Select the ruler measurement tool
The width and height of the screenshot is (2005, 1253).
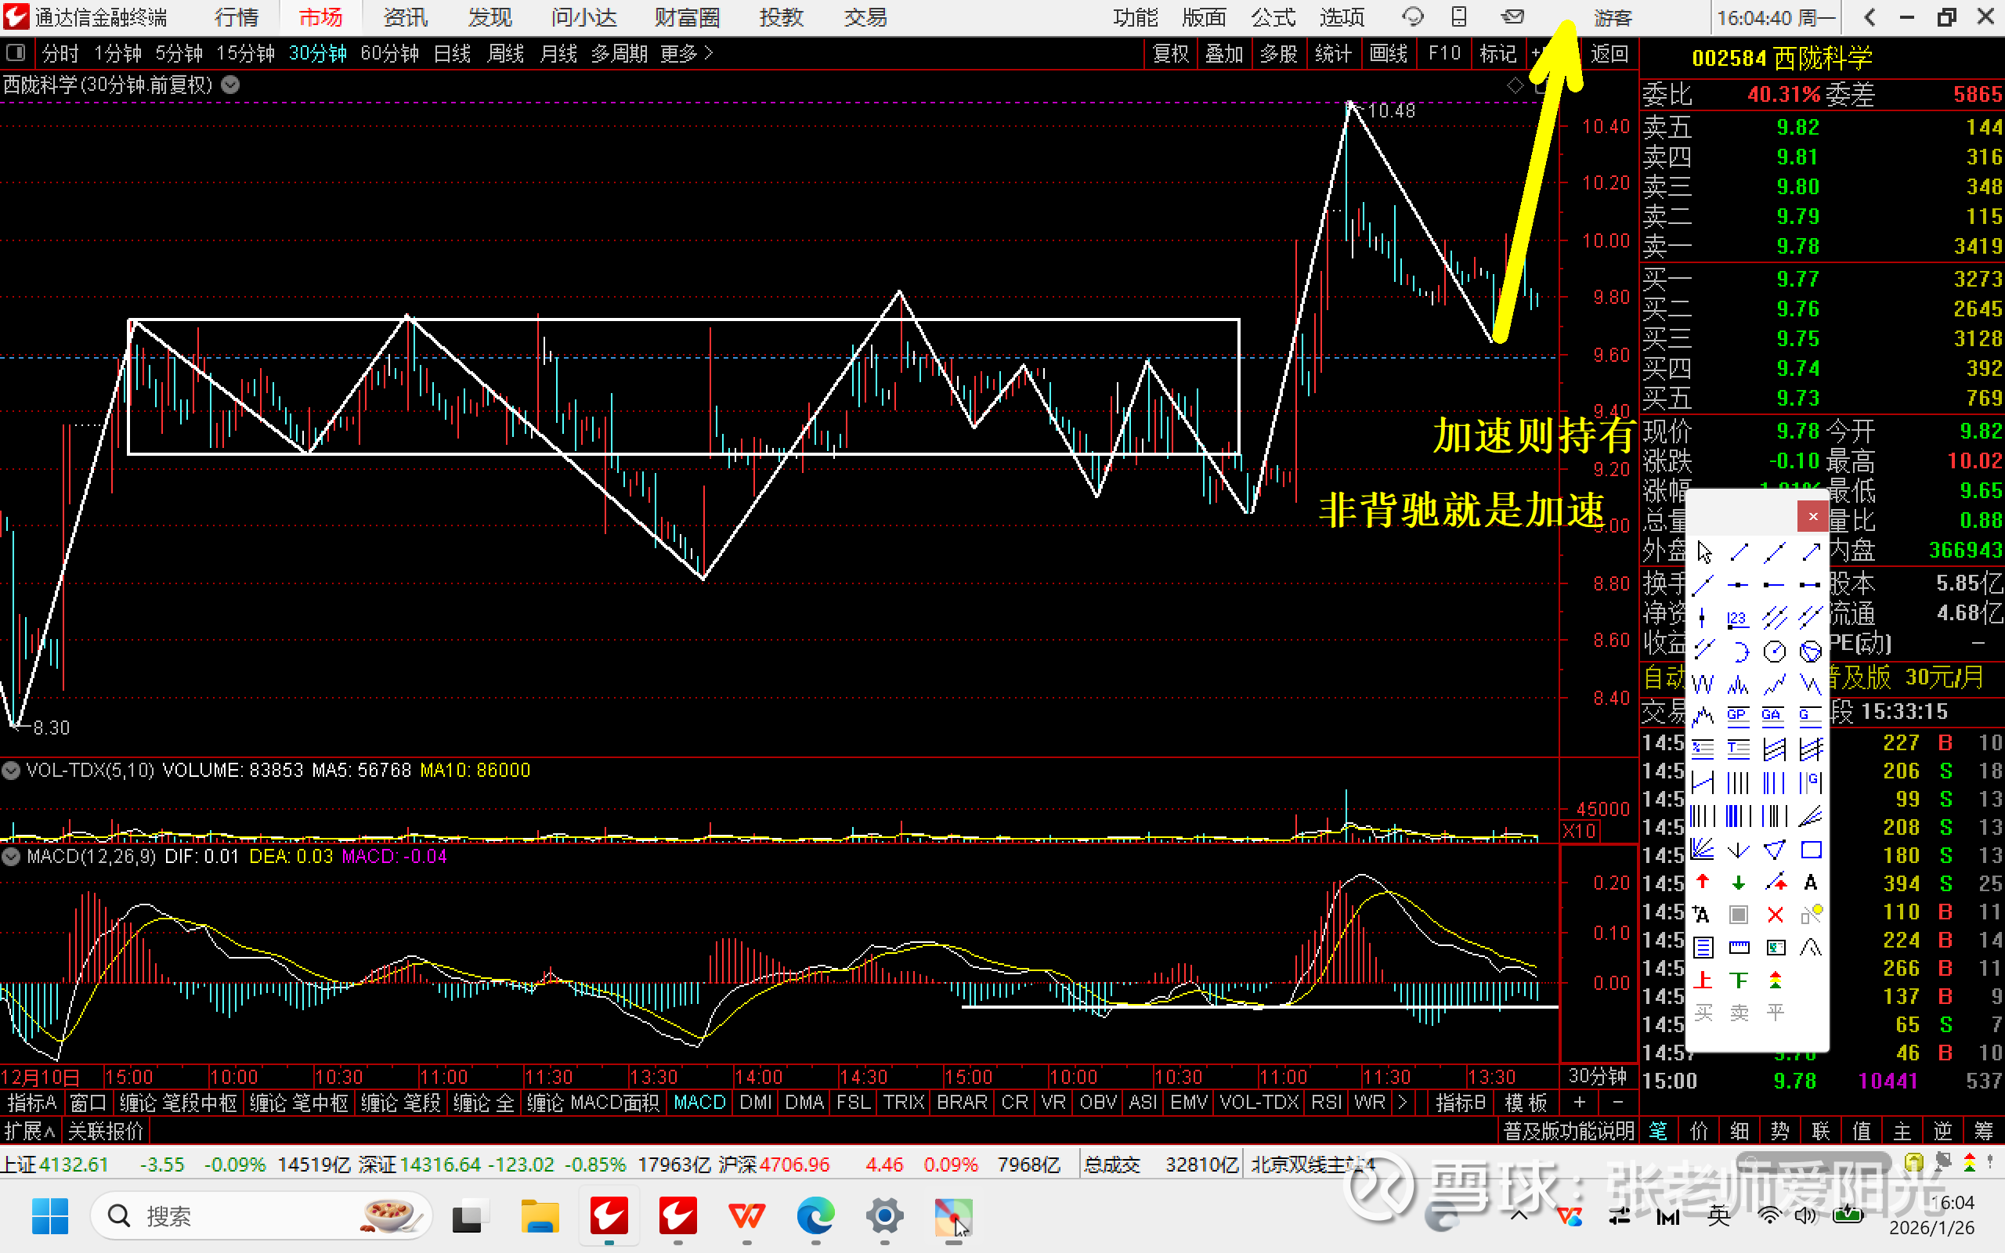1738,948
